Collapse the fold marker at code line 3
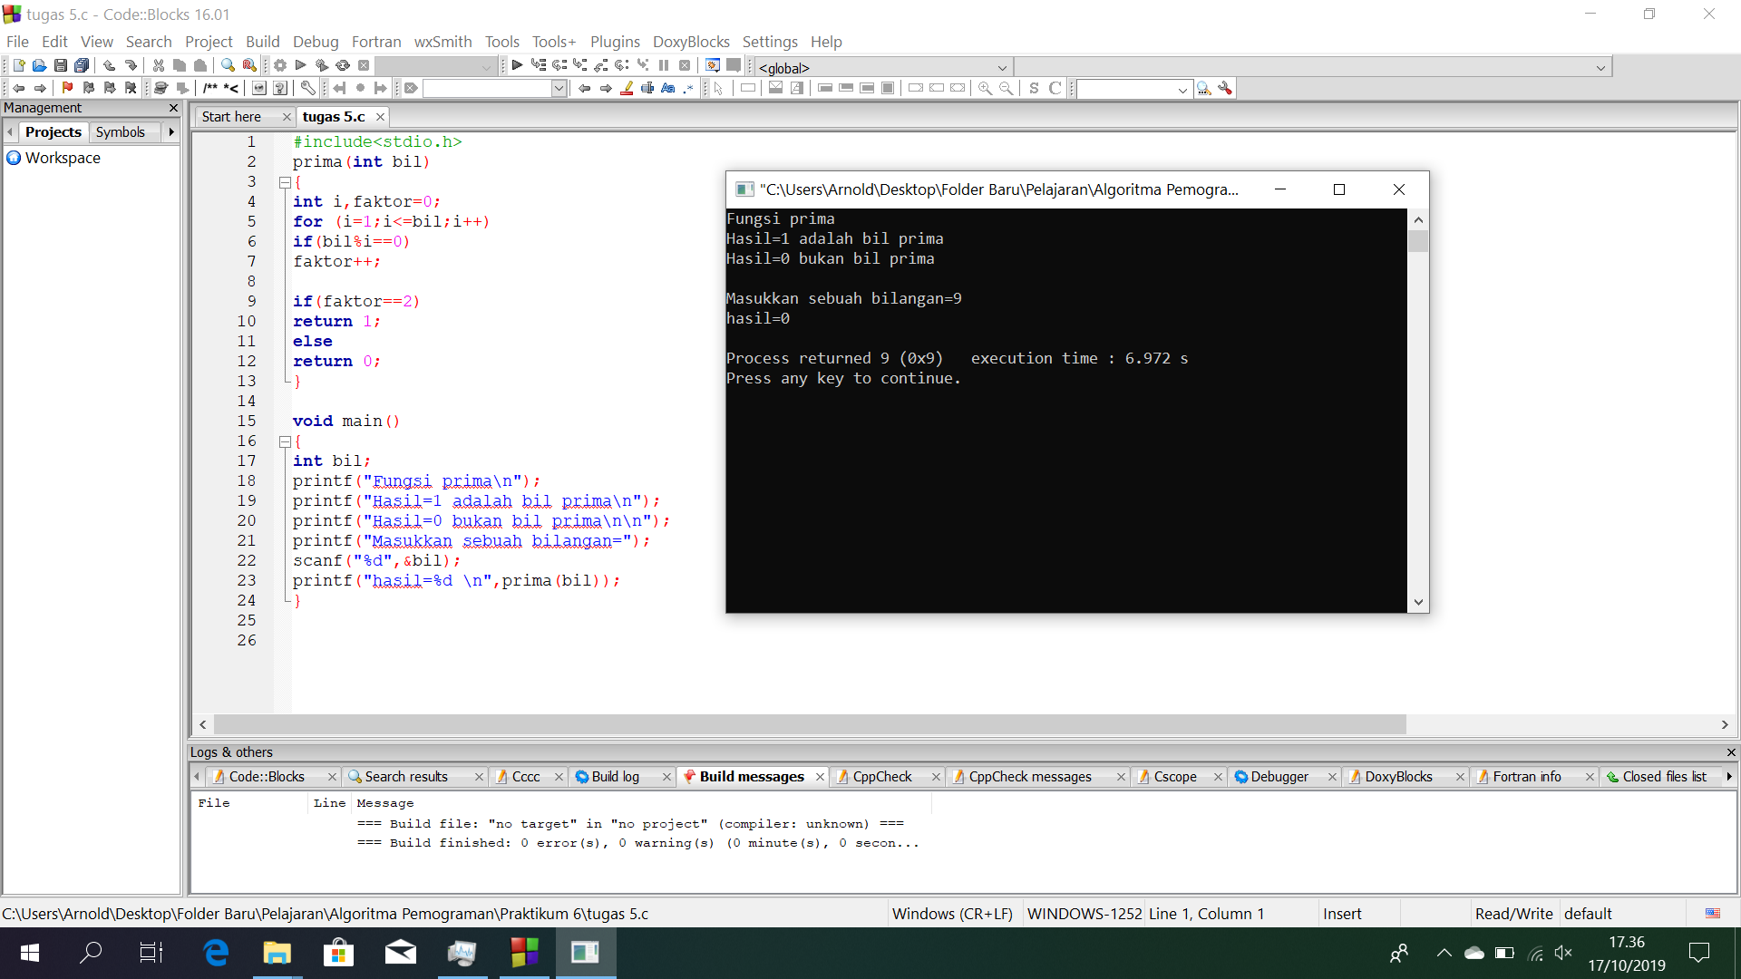Image resolution: width=1741 pixels, height=979 pixels. (x=285, y=182)
